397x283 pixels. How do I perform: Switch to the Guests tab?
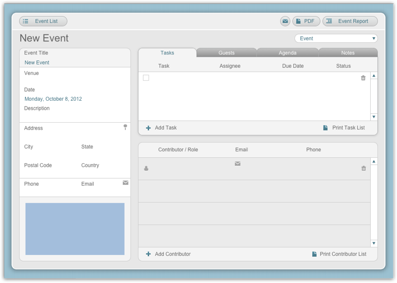(226, 53)
